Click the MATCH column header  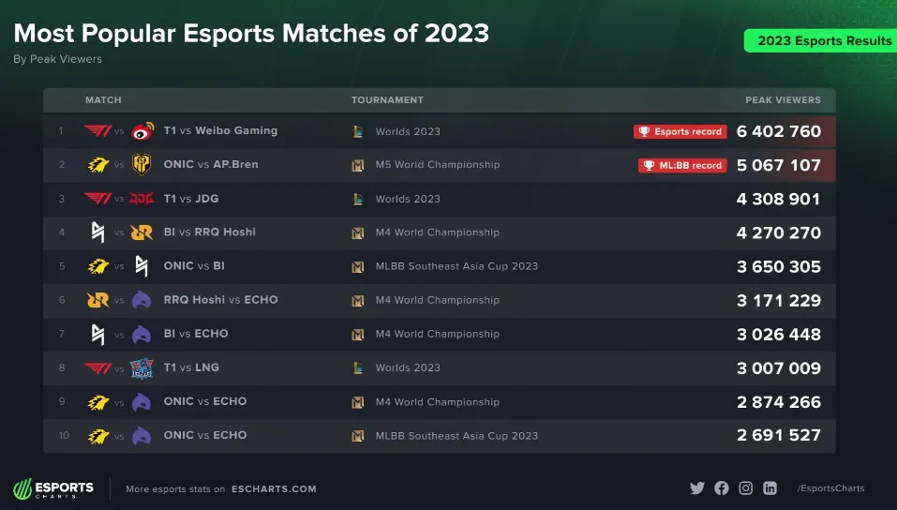(x=103, y=100)
